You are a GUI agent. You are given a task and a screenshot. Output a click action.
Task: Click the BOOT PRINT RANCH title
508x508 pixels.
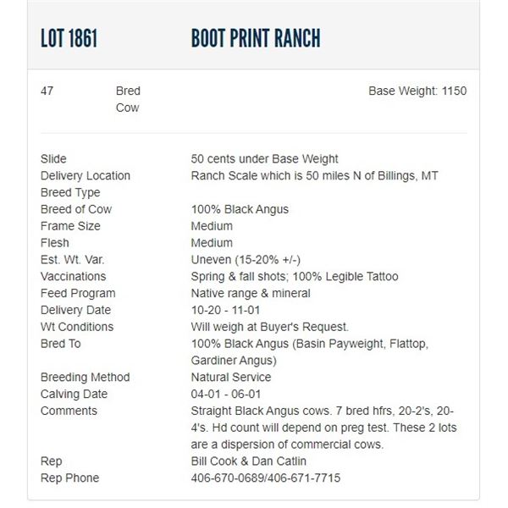[256, 39]
